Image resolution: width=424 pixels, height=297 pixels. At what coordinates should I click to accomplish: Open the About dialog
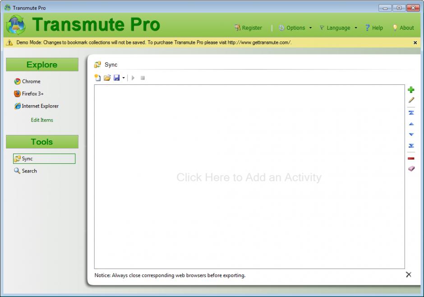pyautogui.click(x=403, y=28)
